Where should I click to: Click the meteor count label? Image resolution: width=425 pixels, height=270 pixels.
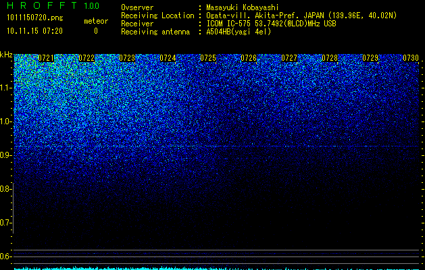click(96, 21)
